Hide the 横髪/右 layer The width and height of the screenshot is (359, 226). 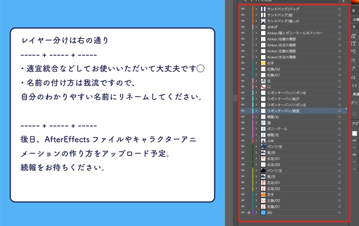[x=243, y=117]
